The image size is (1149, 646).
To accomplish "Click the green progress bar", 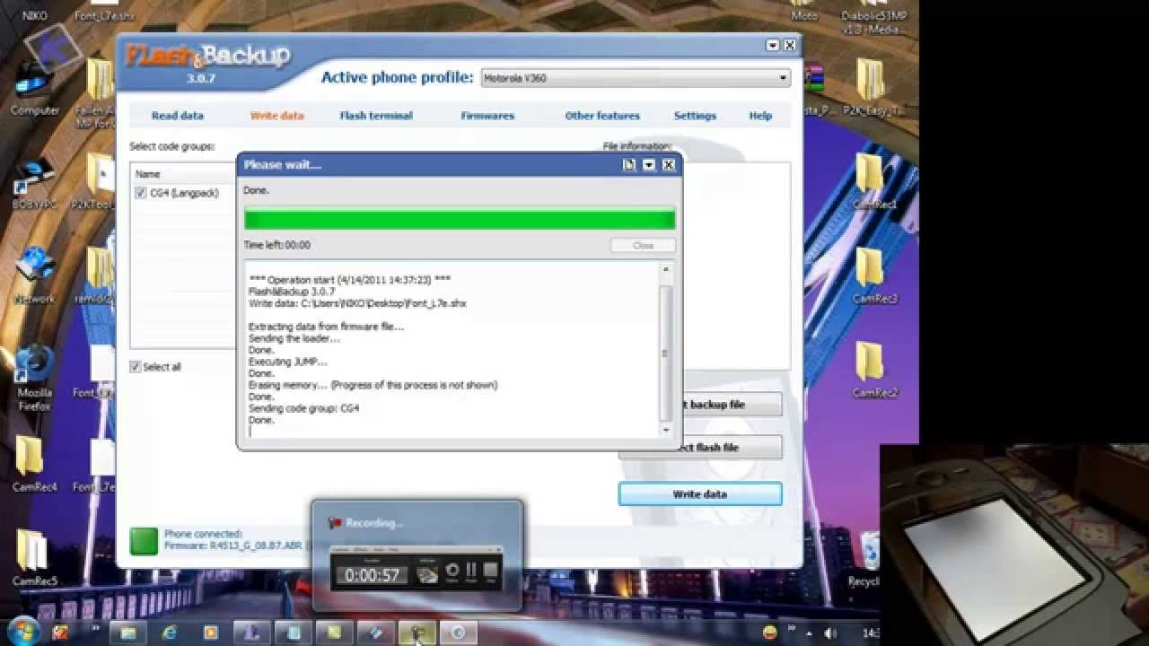I will click(460, 220).
